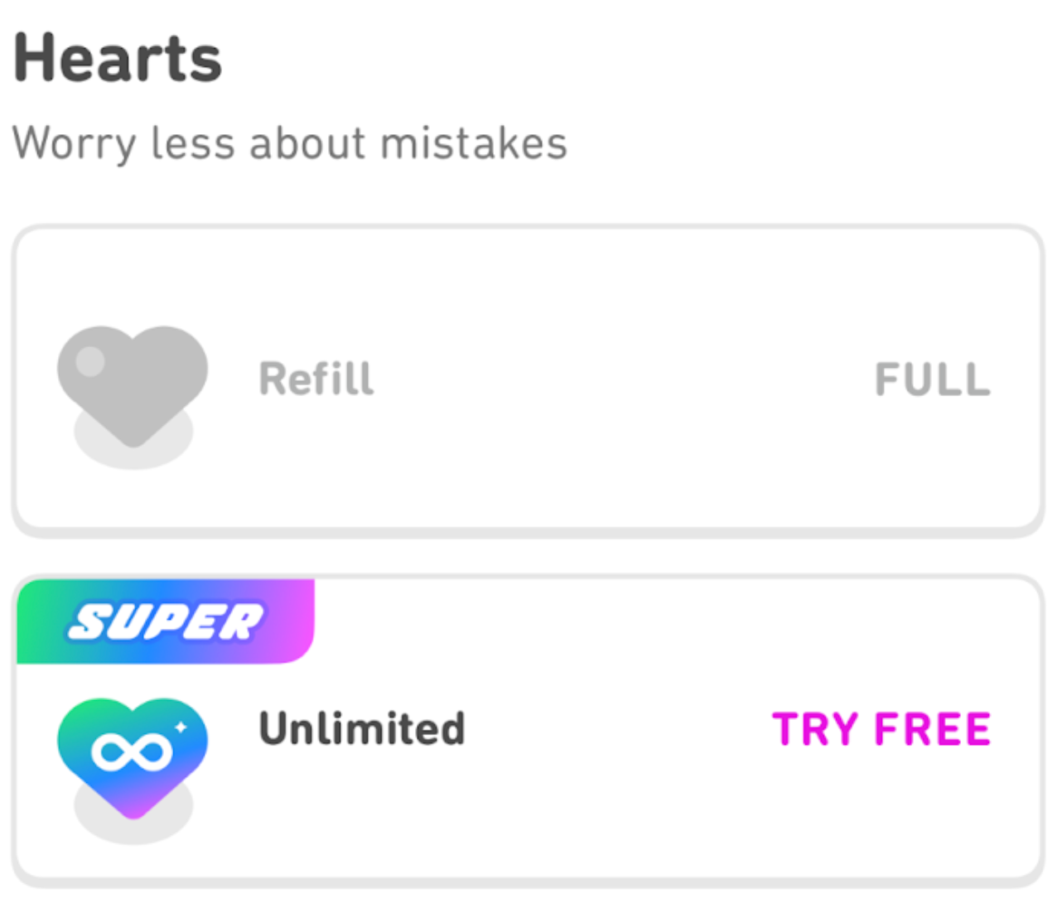Select the Refill label text

point(316,378)
